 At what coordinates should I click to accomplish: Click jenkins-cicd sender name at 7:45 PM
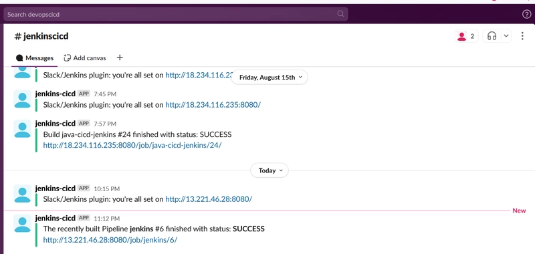point(56,94)
